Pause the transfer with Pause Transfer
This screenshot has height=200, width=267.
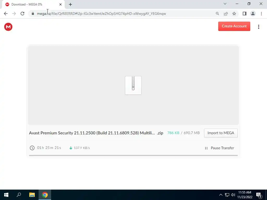[x=220, y=148]
